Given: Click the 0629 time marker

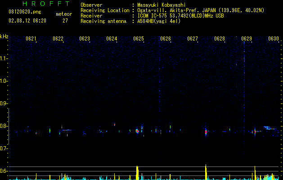Looking at the screenshot, I should click(247, 39).
